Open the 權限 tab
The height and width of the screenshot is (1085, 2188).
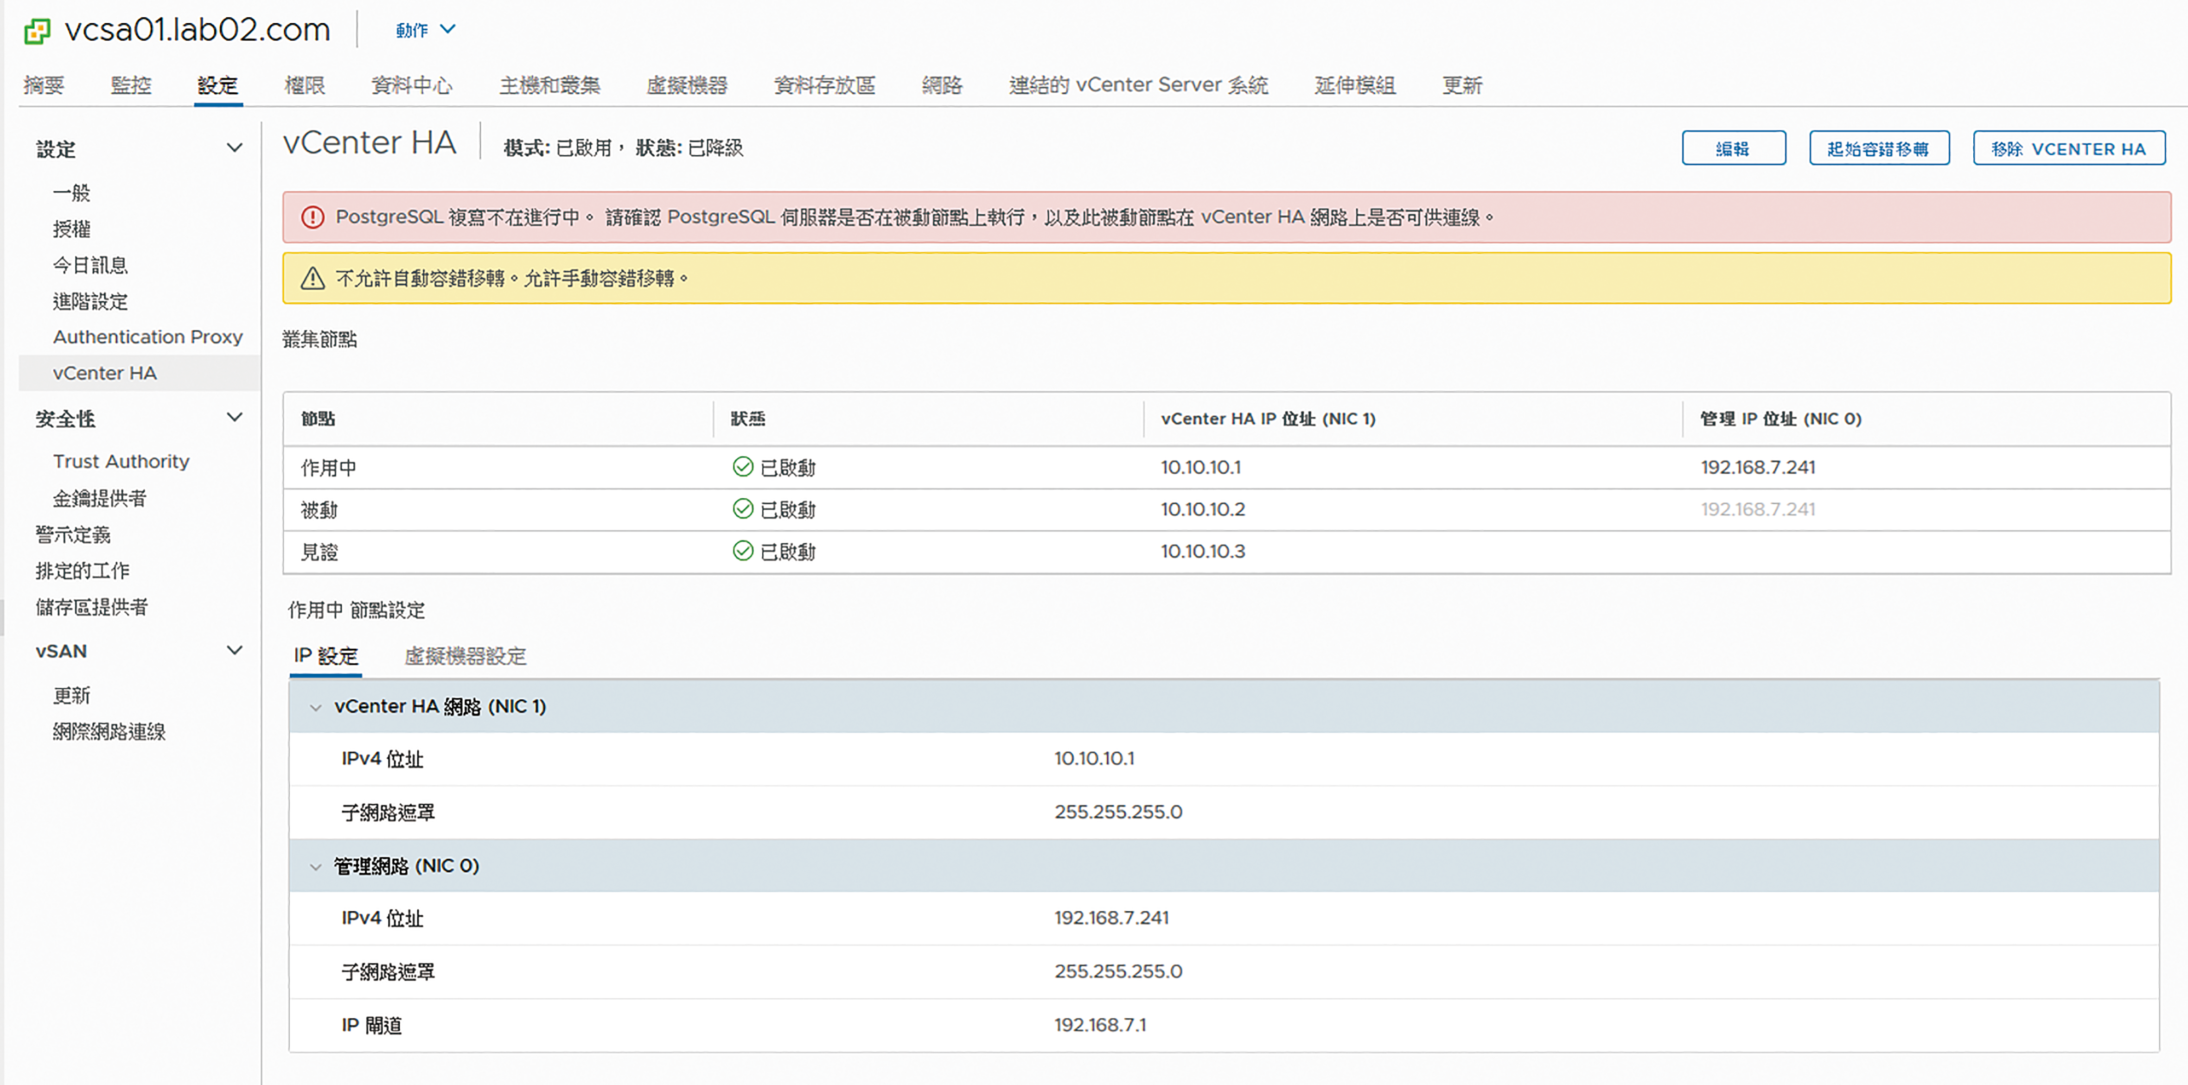coord(305,85)
